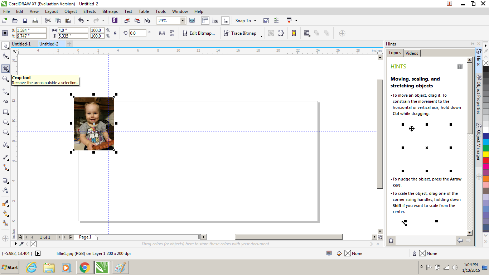
Task: Select the Ellipse tool
Action: pyautogui.click(x=5, y=122)
